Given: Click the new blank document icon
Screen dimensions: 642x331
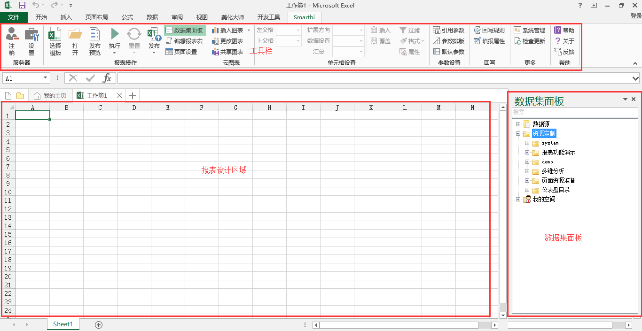Looking at the screenshot, I should (8, 95).
